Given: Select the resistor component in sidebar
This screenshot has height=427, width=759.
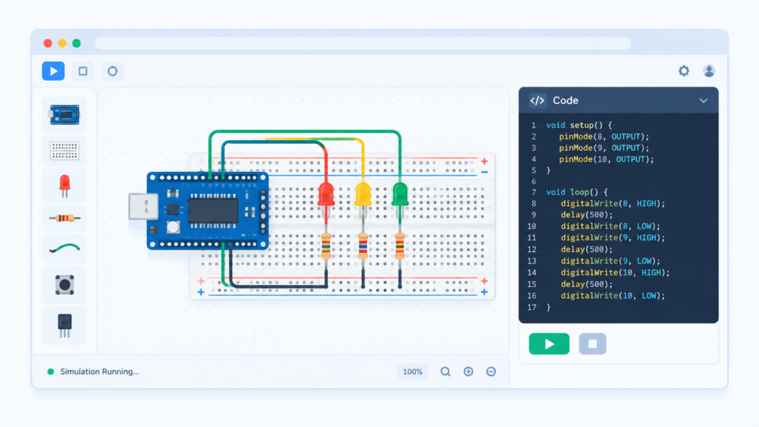Looking at the screenshot, I should [x=64, y=219].
